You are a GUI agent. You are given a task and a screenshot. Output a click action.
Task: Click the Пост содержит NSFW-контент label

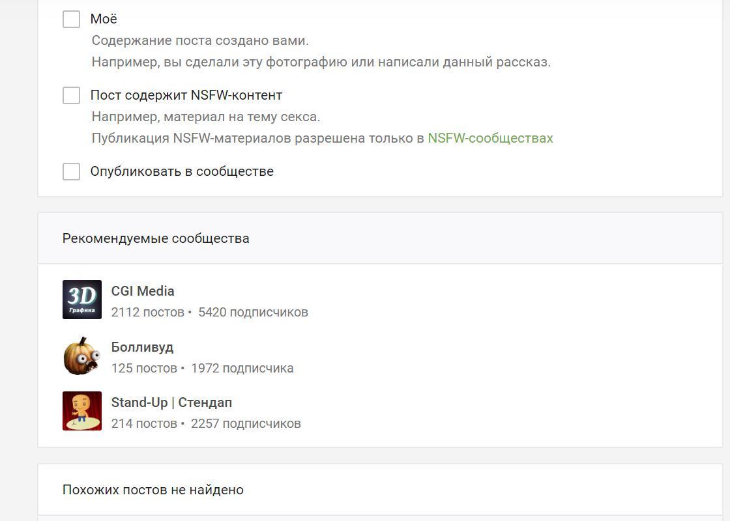tap(186, 95)
